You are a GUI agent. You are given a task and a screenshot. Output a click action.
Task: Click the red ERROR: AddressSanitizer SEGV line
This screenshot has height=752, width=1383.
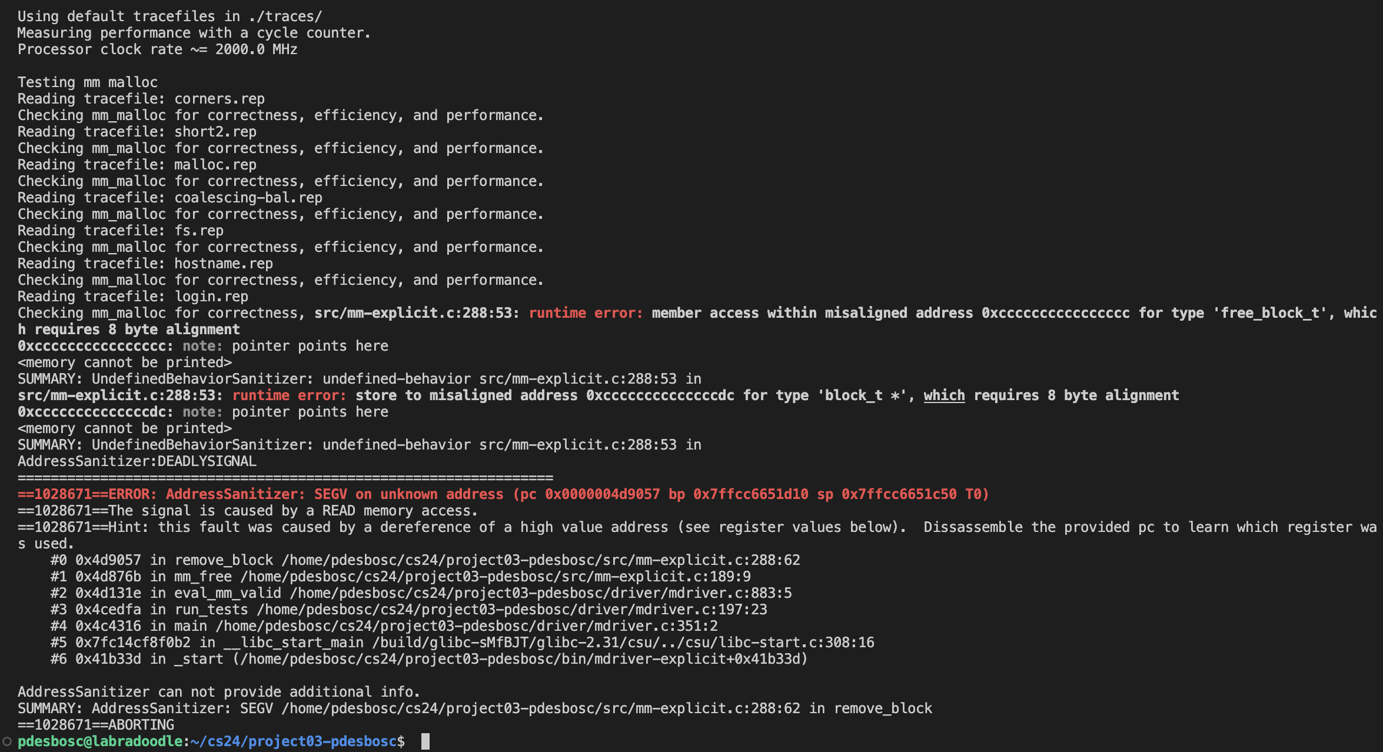pyautogui.click(x=503, y=494)
